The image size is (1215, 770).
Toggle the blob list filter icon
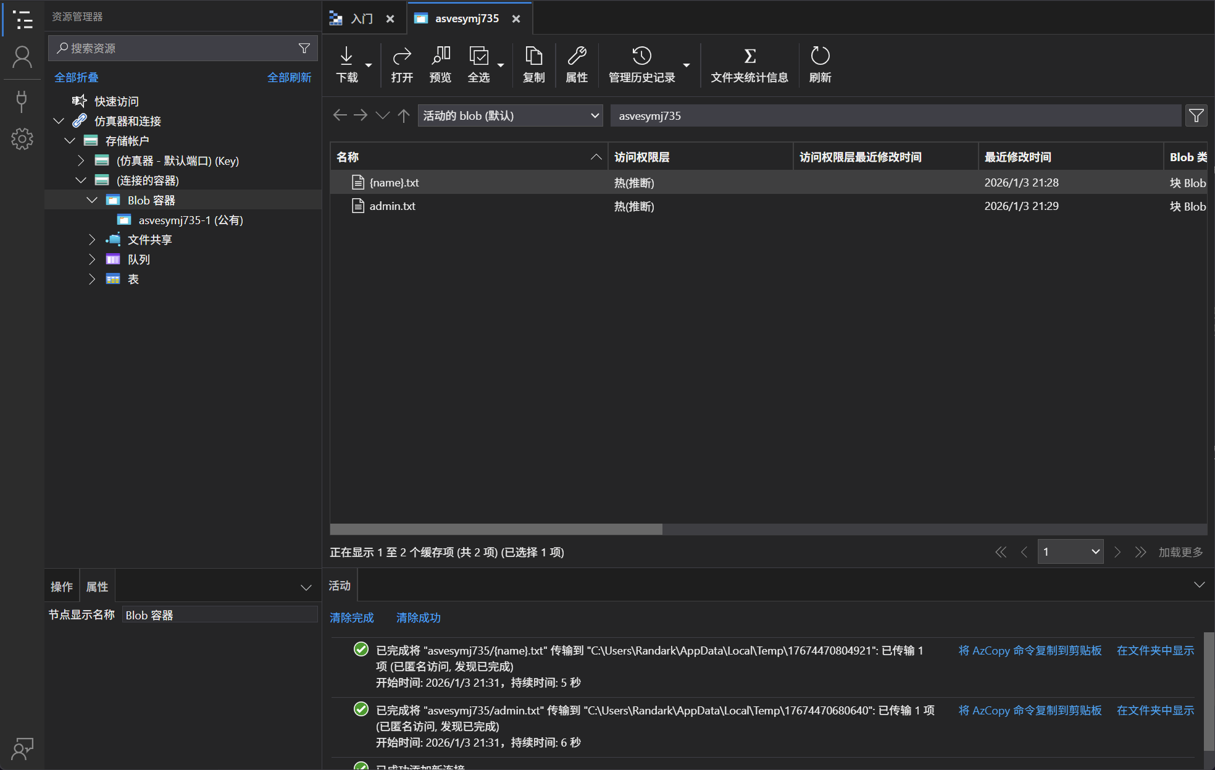(1196, 115)
